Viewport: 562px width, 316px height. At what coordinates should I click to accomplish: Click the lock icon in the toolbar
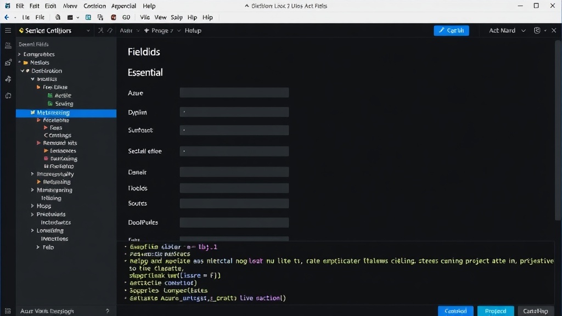click(58, 17)
